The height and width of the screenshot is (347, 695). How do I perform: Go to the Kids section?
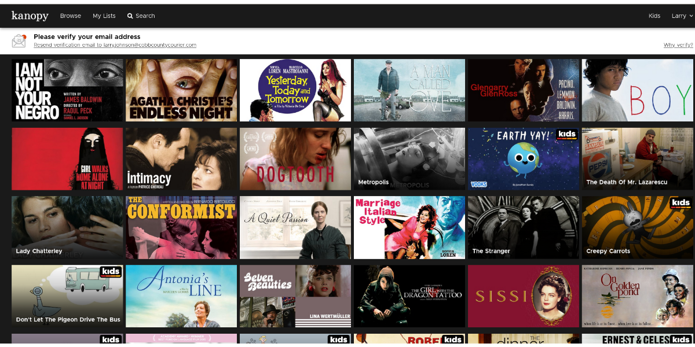[654, 16]
